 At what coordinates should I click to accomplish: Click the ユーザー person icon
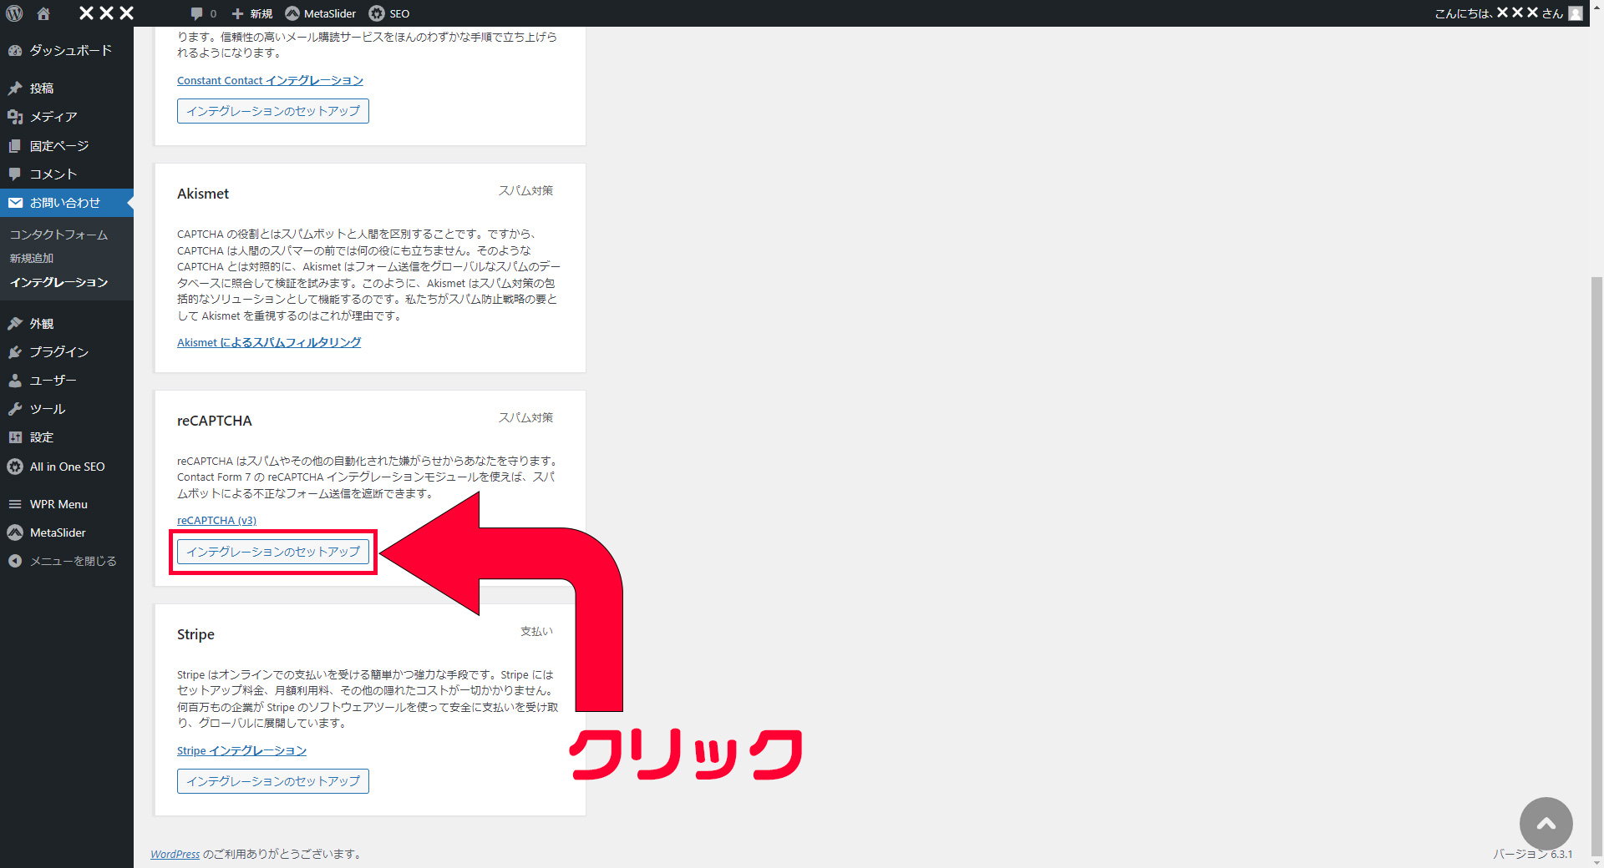(15, 380)
